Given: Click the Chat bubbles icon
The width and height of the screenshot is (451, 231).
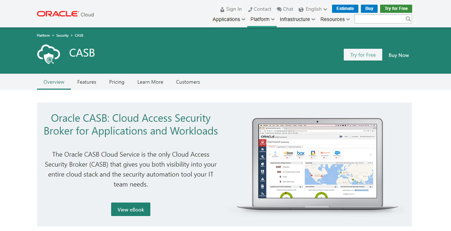Looking at the screenshot, I should pos(279,9).
